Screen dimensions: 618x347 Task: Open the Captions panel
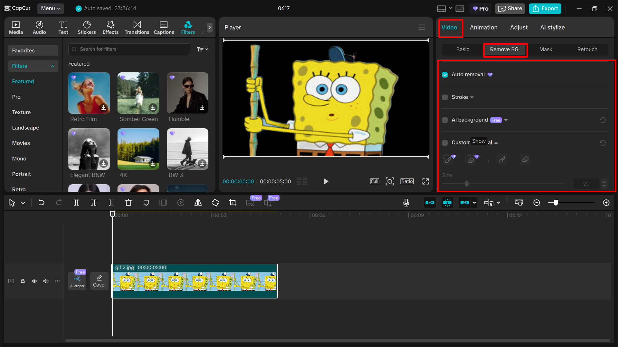coord(164,27)
